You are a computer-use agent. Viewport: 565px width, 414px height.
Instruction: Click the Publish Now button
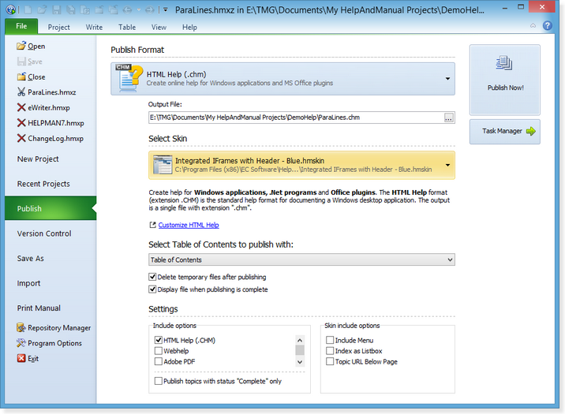pos(505,80)
